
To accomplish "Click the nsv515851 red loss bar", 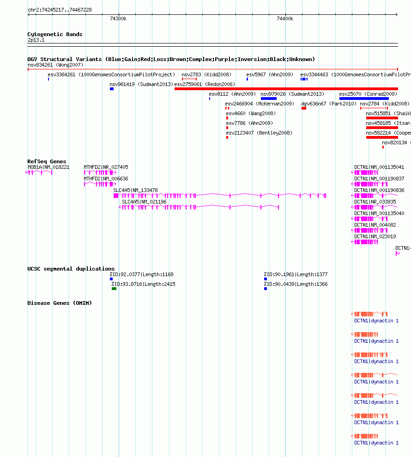I will coord(382,118).
